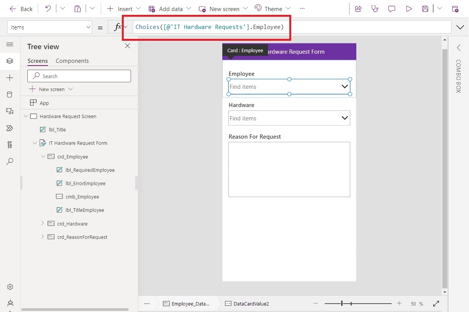Select the Data sources icon in left rail
Viewport: 469px width, 312px height.
tap(10, 94)
